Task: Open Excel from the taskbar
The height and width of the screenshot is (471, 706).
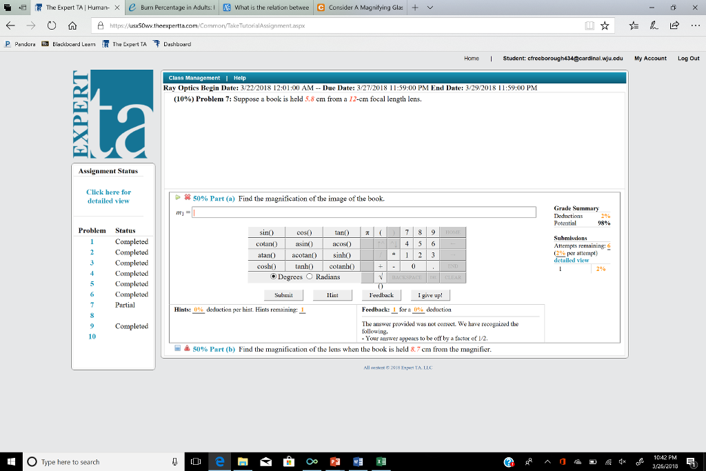Action: [x=381, y=461]
